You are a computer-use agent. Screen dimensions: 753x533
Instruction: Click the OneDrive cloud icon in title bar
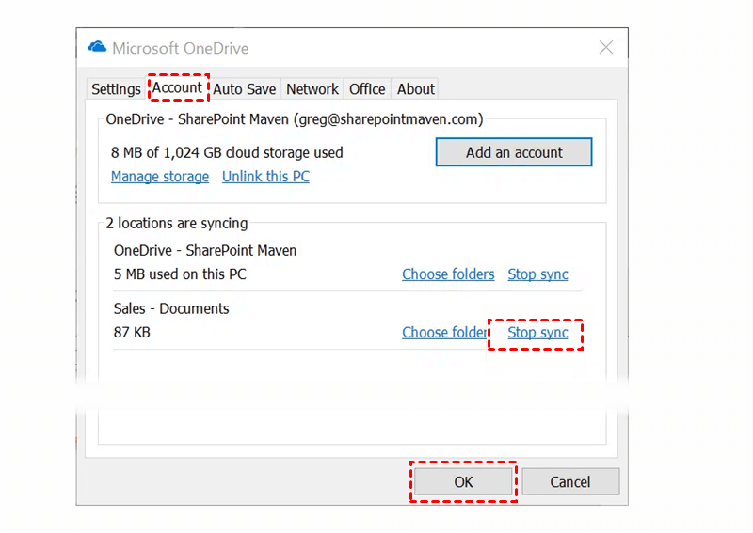pyautogui.click(x=97, y=47)
